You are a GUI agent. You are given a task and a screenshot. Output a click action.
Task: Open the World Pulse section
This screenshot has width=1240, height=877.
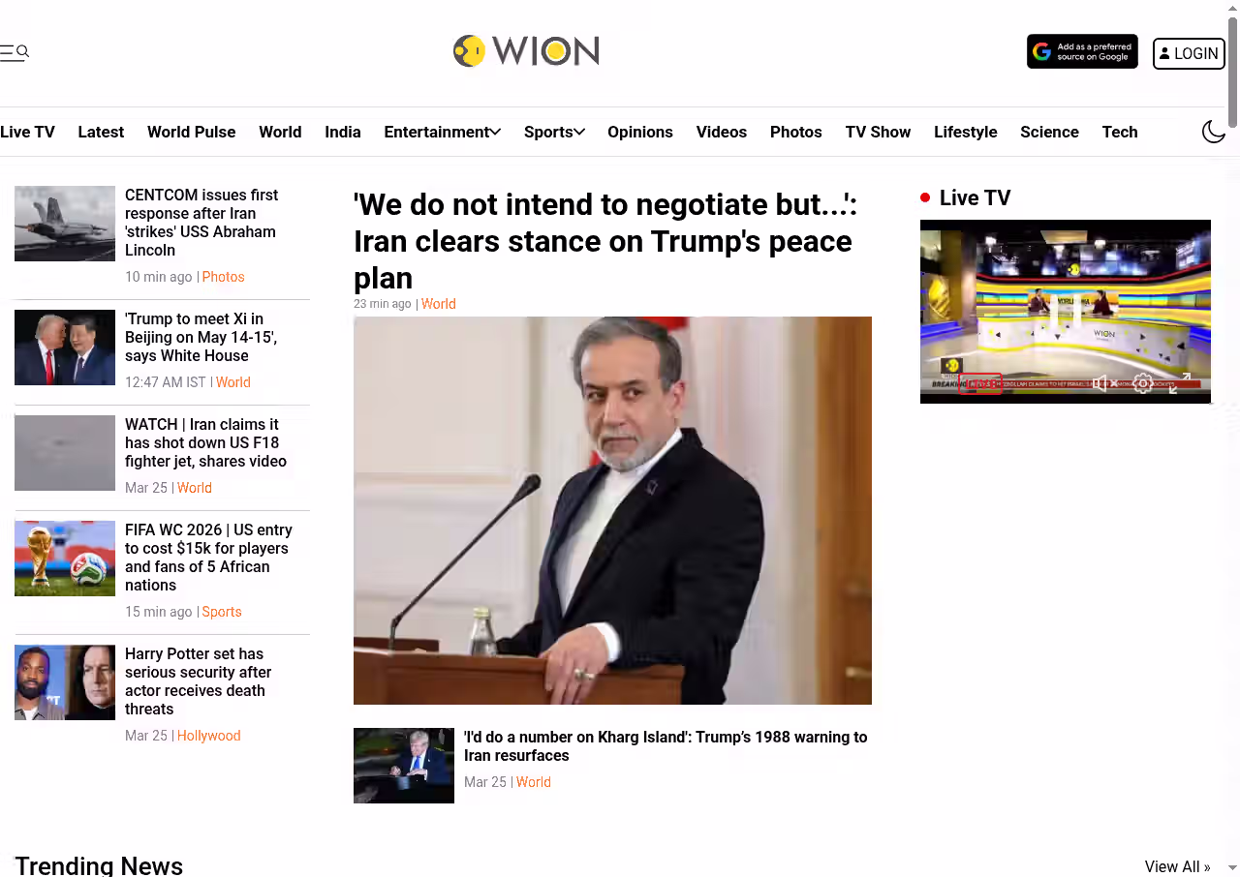click(x=191, y=132)
